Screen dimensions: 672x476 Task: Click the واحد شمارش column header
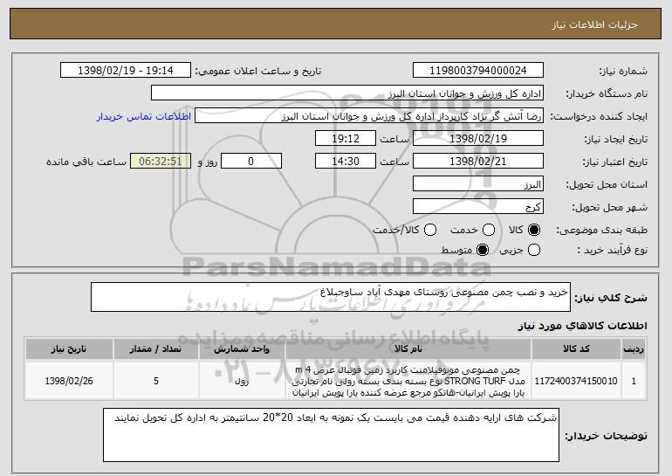(242, 349)
